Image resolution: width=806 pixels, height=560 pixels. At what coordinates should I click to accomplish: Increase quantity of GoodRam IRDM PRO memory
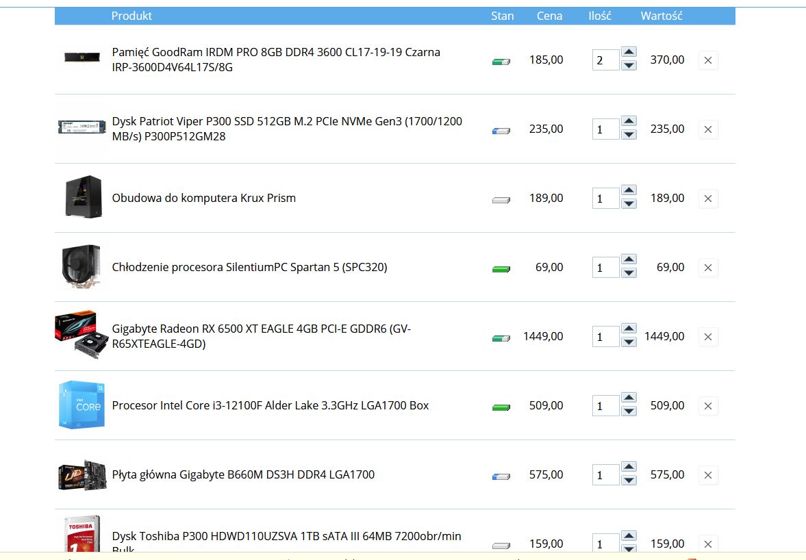point(629,52)
